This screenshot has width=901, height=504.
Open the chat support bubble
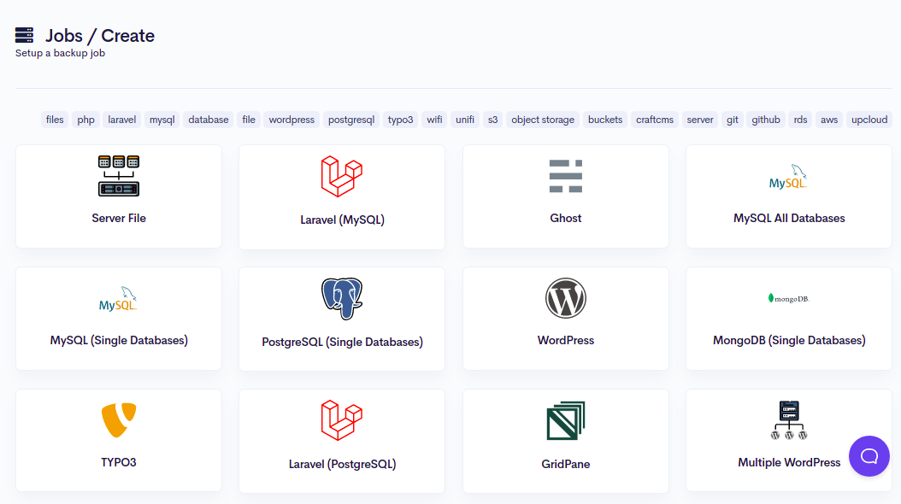pyautogui.click(x=869, y=456)
